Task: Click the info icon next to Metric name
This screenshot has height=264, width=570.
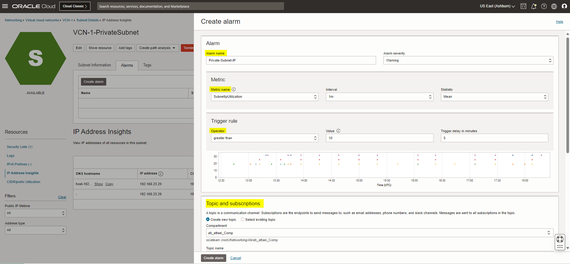Action: pyautogui.click(x=234, y=90)
